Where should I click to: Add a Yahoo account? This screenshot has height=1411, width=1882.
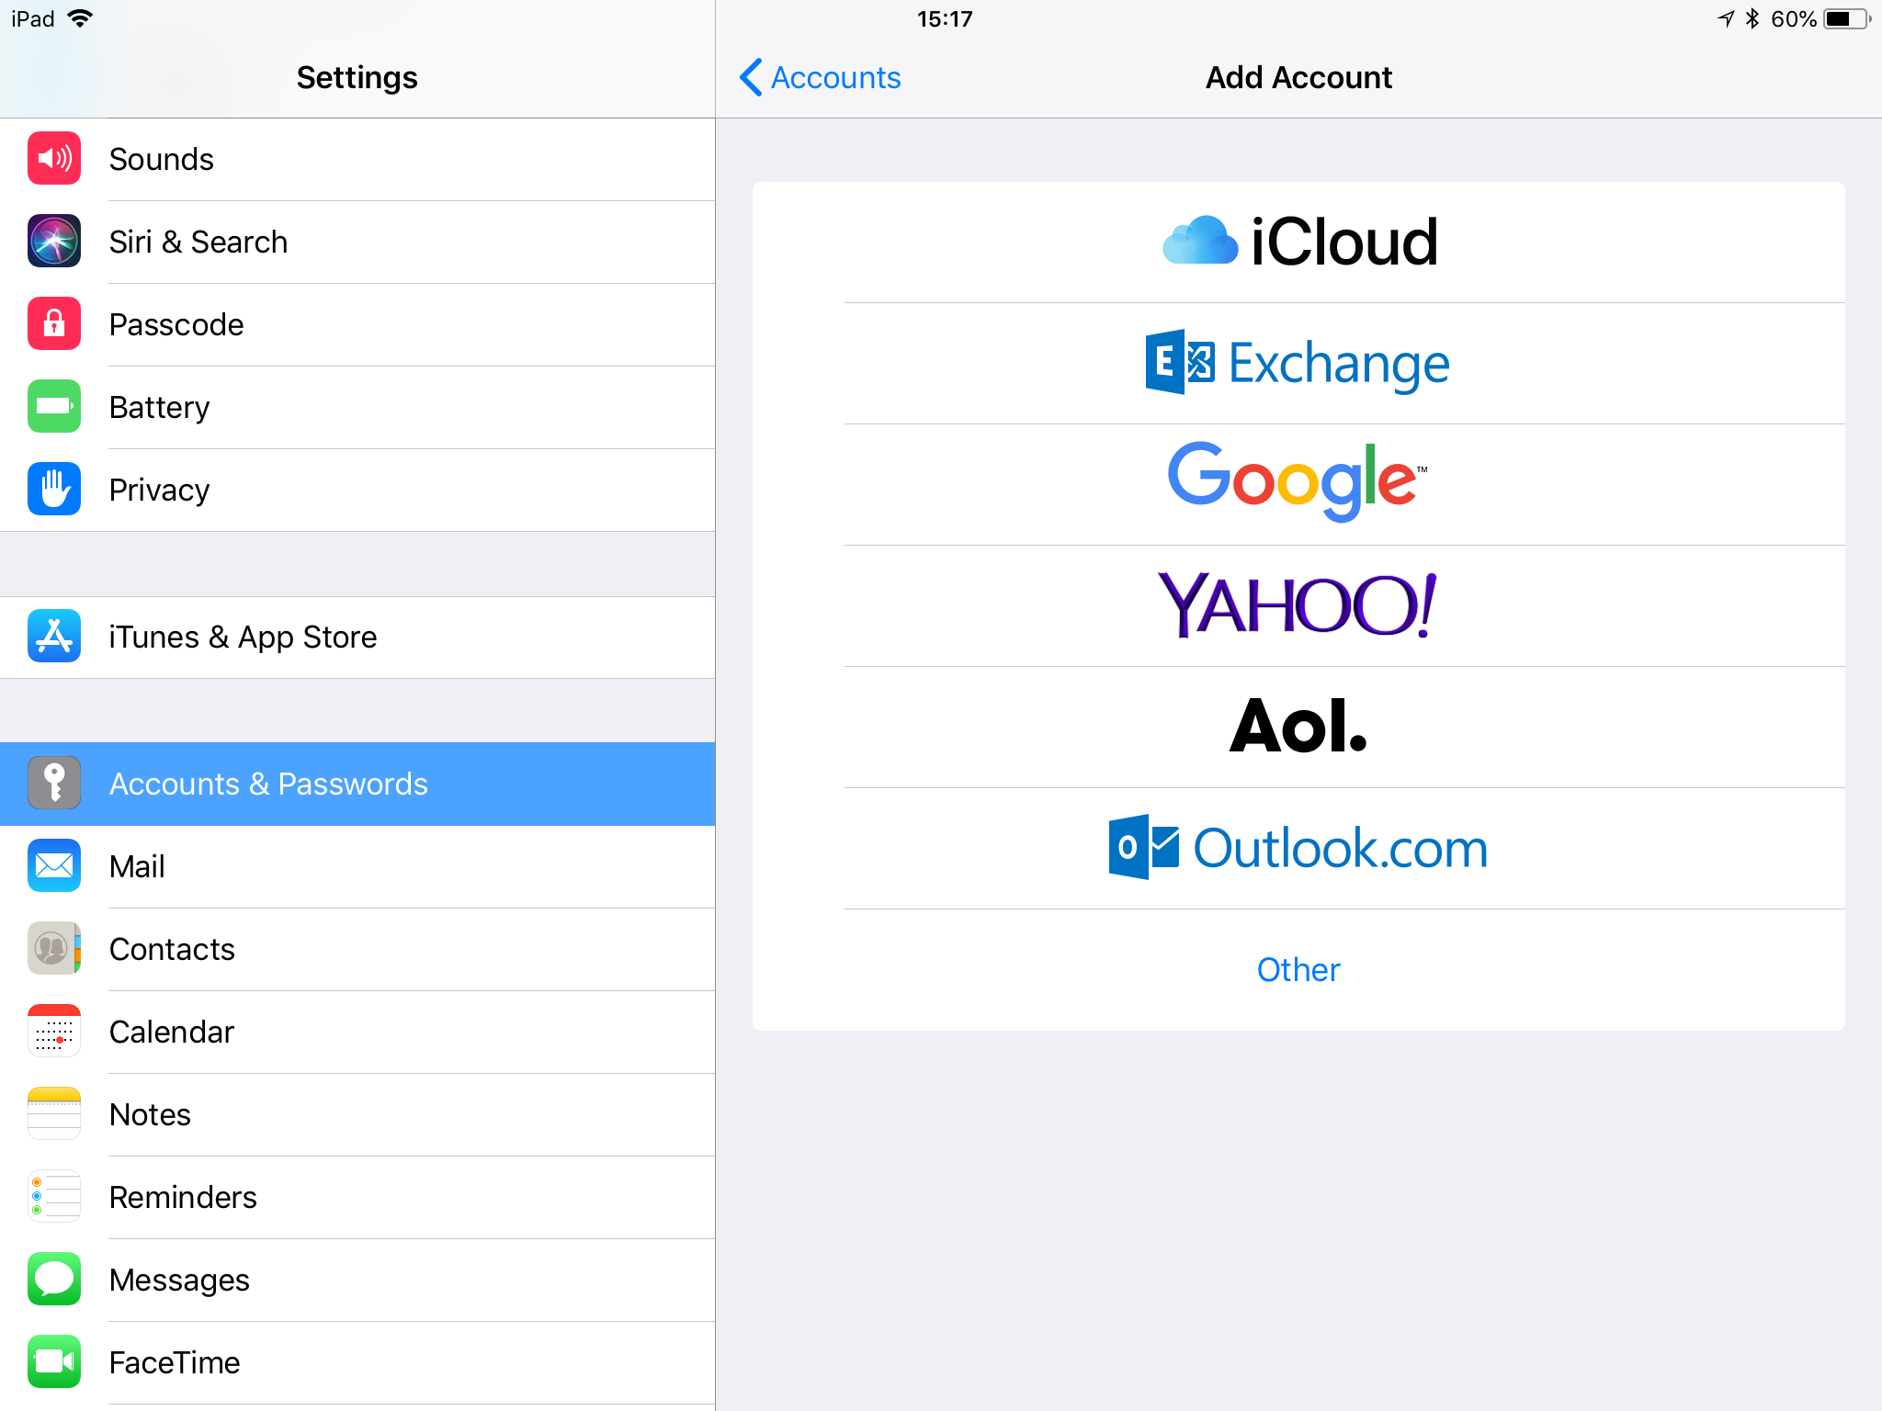1298,605
